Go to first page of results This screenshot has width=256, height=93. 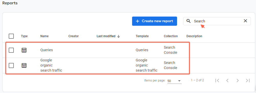(217, 81)
